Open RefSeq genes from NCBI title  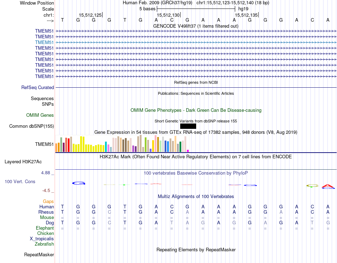coord(196,82)
